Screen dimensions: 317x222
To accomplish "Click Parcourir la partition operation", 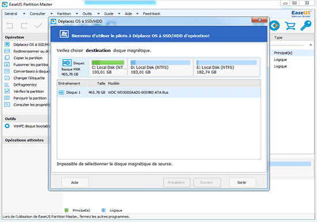I will click(30, 98).
